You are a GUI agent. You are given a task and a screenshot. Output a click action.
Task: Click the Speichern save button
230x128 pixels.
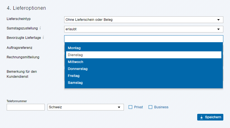(210, 117)
